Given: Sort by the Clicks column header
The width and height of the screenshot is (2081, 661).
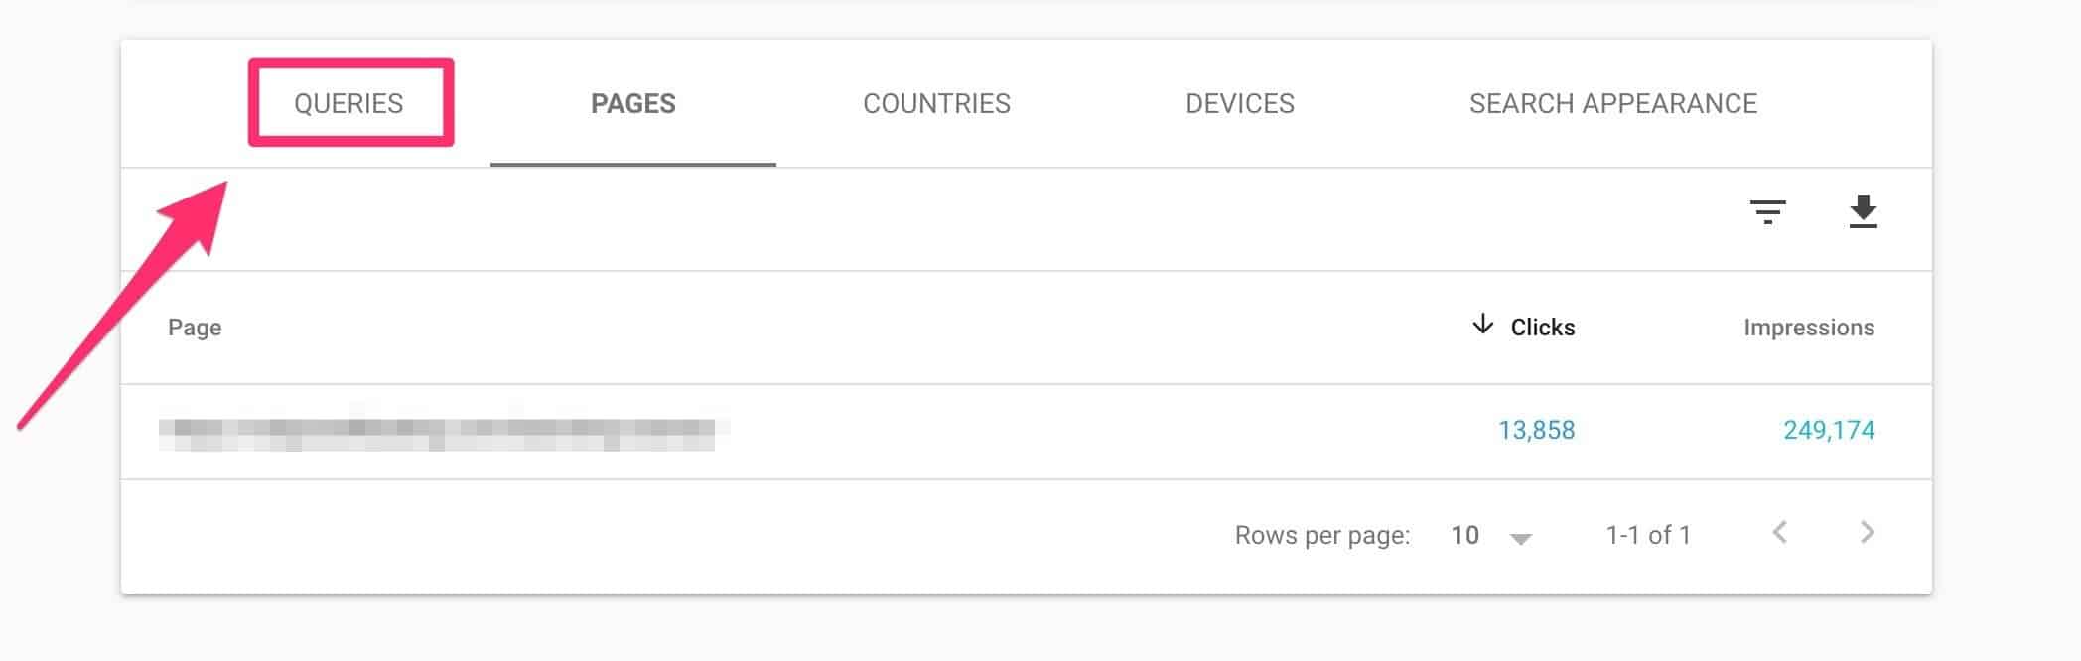Looking at the screenshot, I should click(1542, 326).
